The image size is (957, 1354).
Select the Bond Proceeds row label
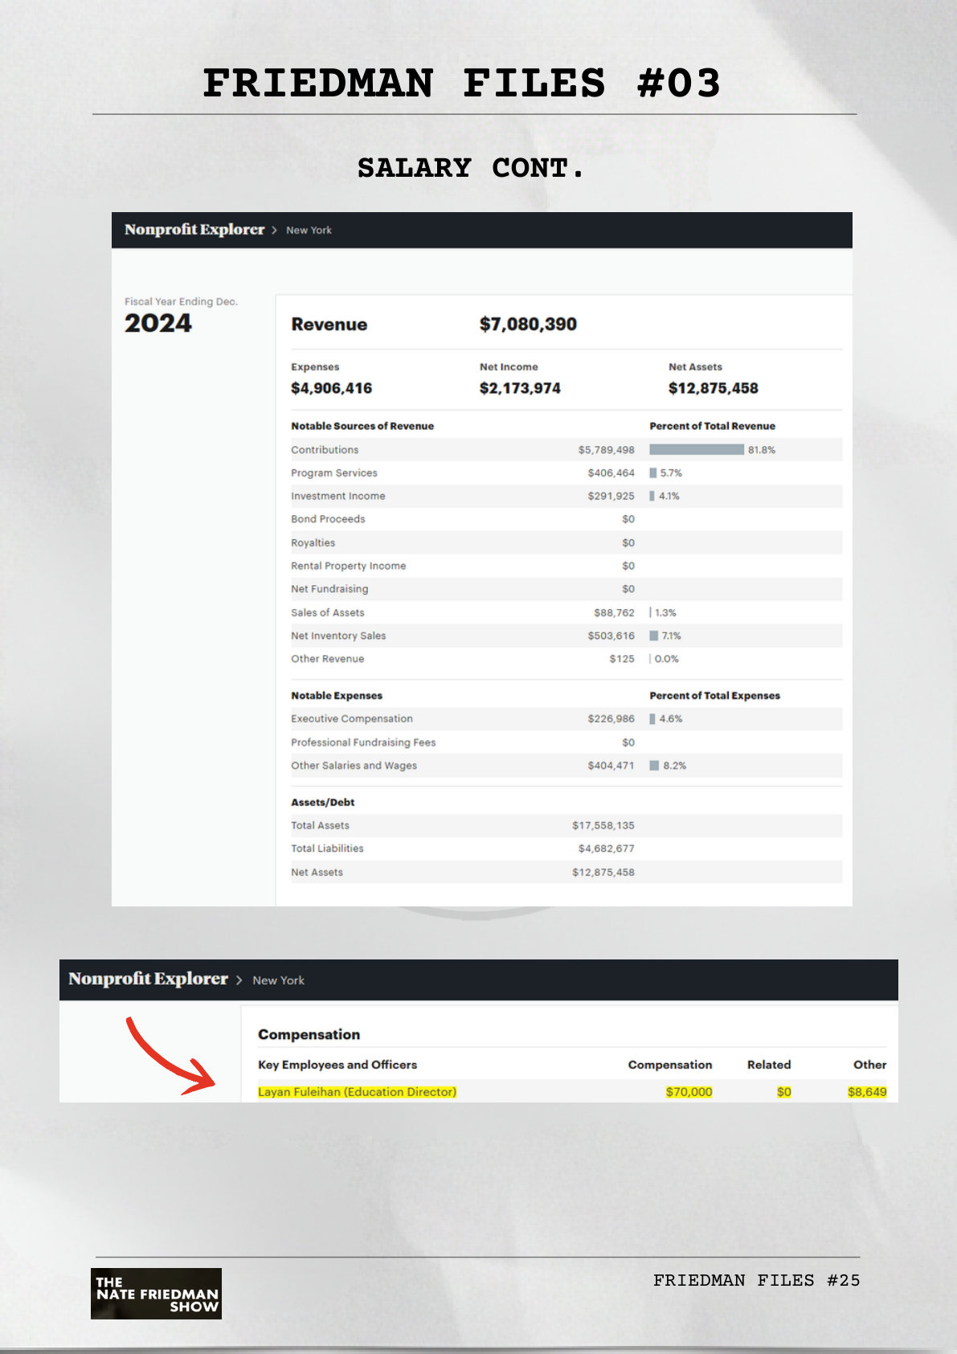[328, 519]
